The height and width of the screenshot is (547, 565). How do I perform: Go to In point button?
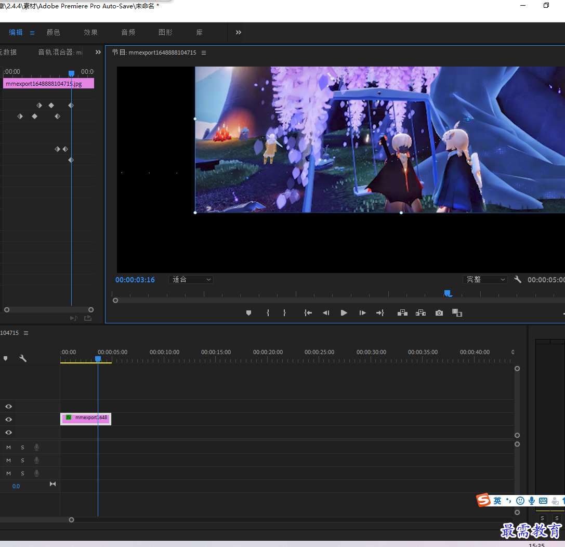point(308,313)
